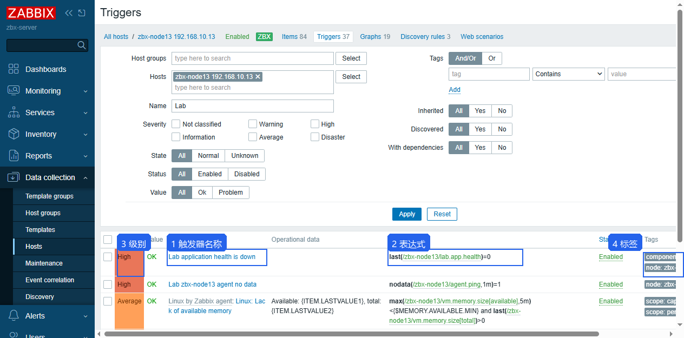
Task: Set With dependencies filter to Yes
Action: point(480,148)
